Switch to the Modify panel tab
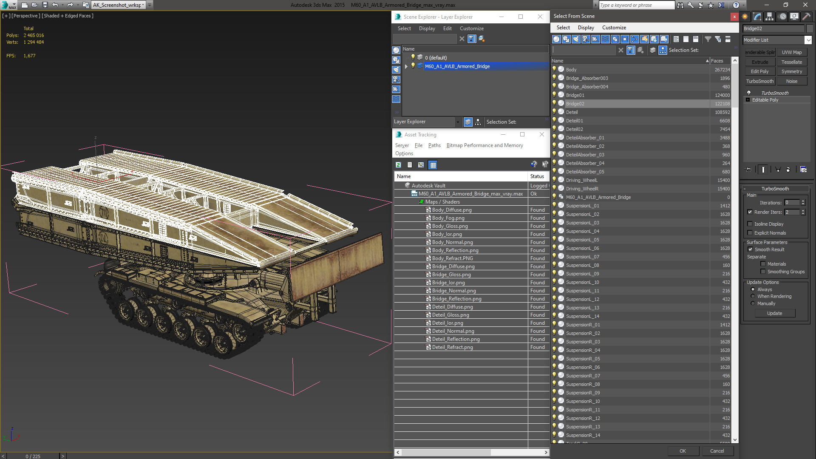 [757, 17]
